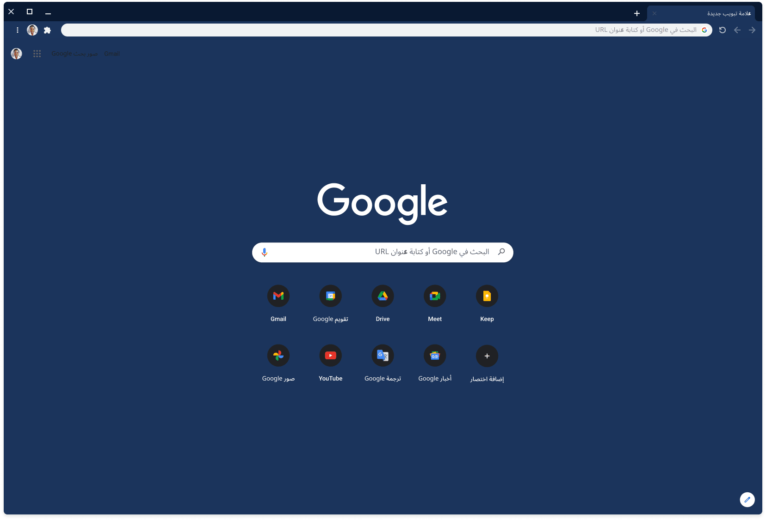Open the Google Translate shortcut

[x=383, y=356]
